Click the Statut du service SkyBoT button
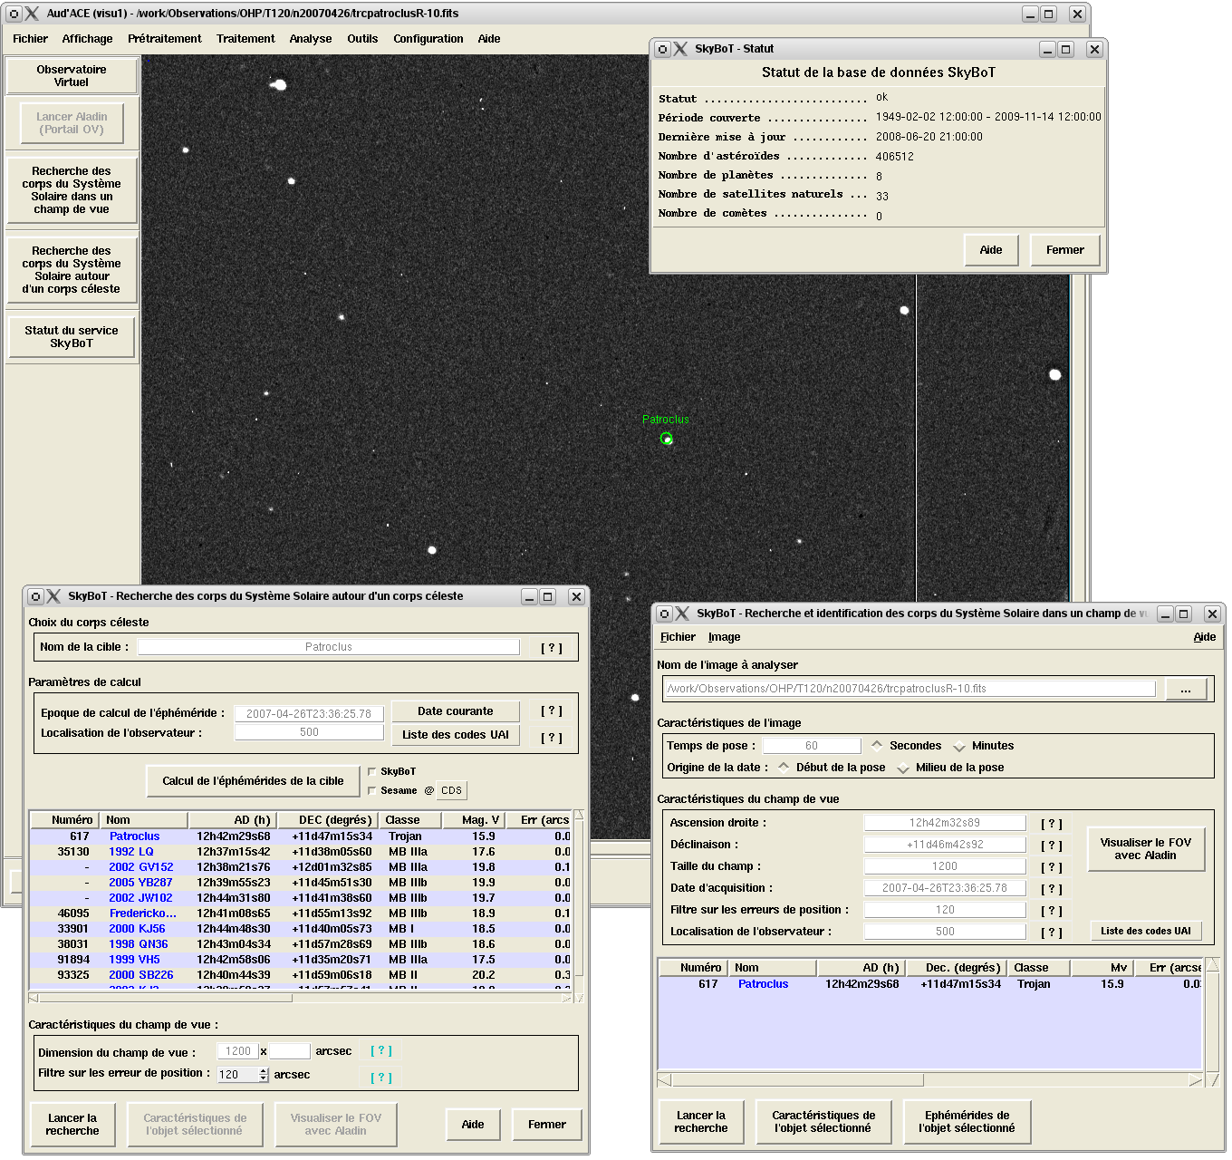Image resolution: width=1232 pixels, height=1160 pixels. tap(72, 337)
